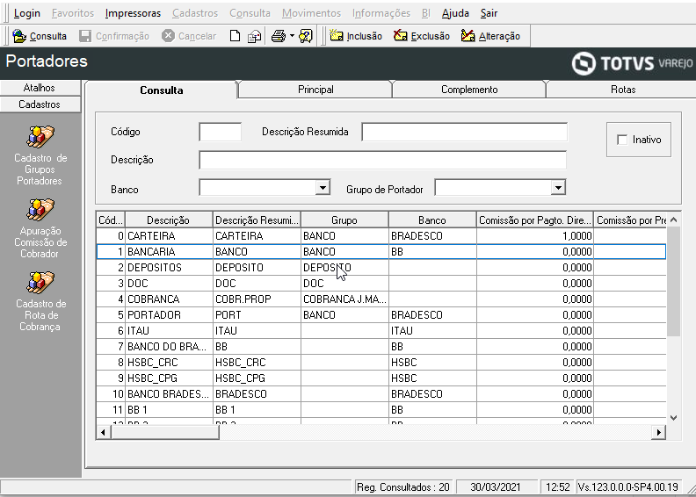Click the Exclusão toolbar button

tap(422, 36)
